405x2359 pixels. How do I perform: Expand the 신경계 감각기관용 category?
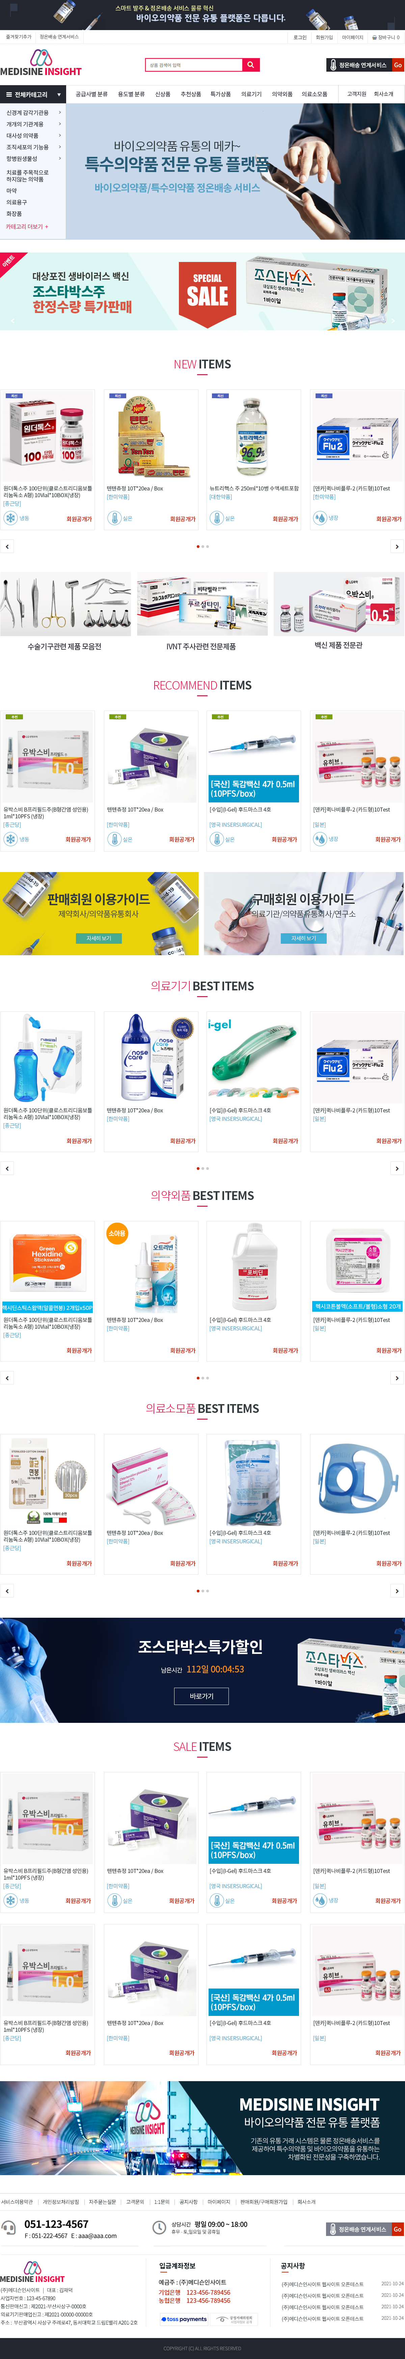point(33,113)
